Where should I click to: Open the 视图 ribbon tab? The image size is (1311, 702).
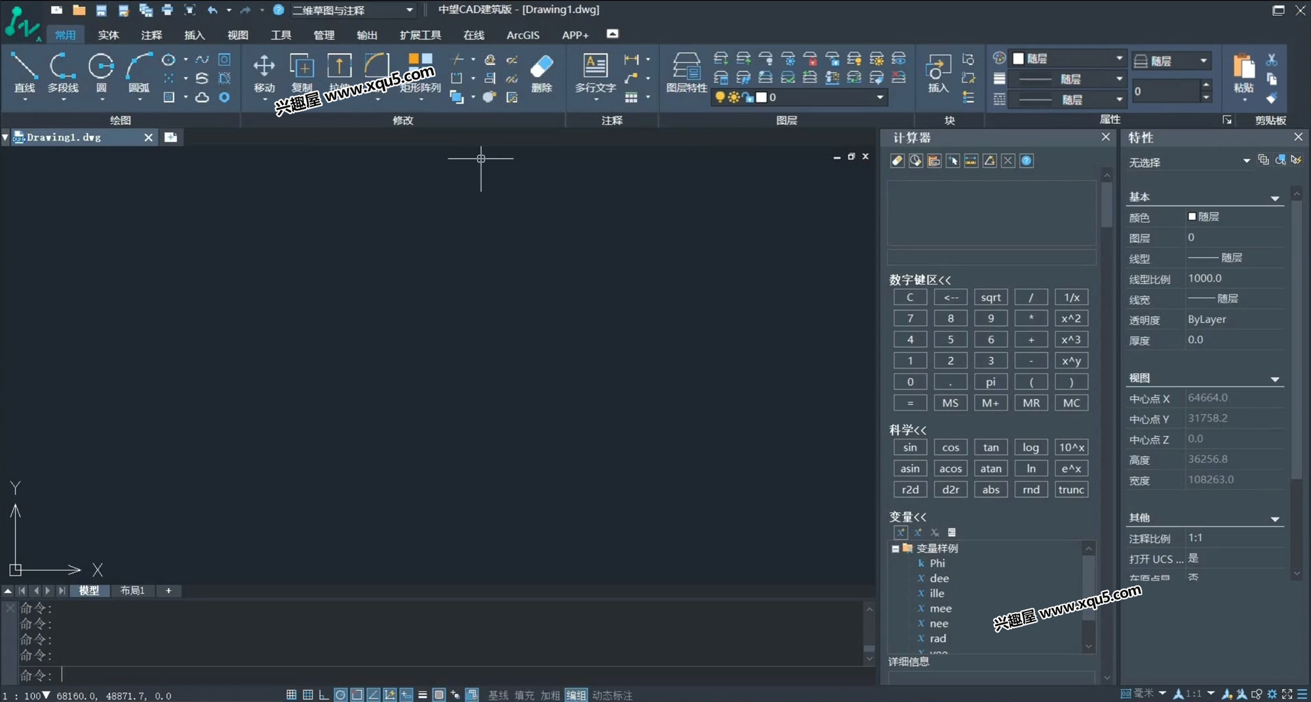point(237,35)
